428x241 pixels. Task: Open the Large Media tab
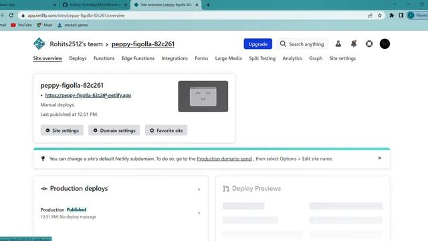coord(228,58)
